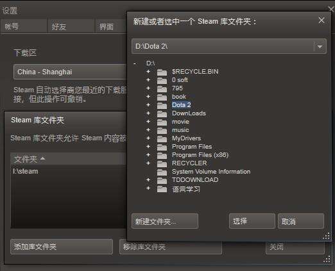
Task: Expand the music folder node
Action: point(148,130)
